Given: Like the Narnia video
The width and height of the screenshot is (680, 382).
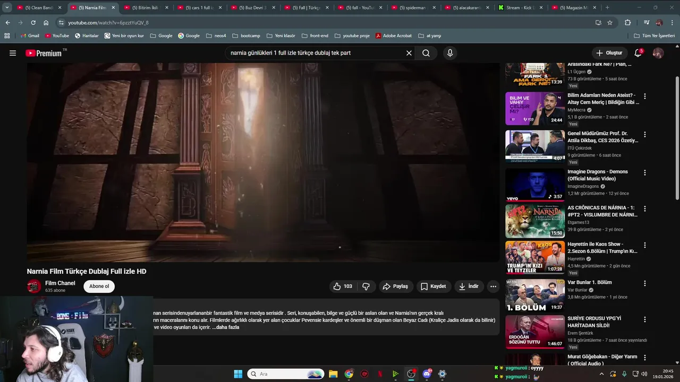Looking at the screenshot, I should click(x=343, y=286).
